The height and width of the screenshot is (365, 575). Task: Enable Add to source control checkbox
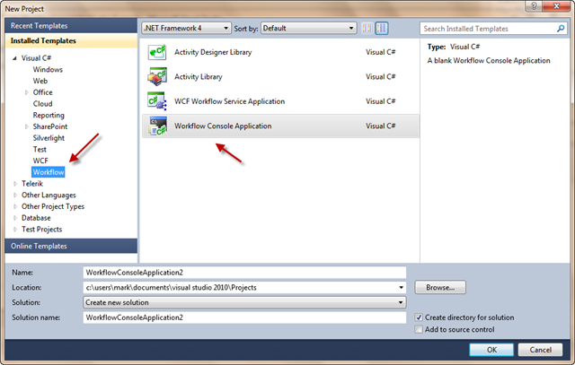(419, 329)
